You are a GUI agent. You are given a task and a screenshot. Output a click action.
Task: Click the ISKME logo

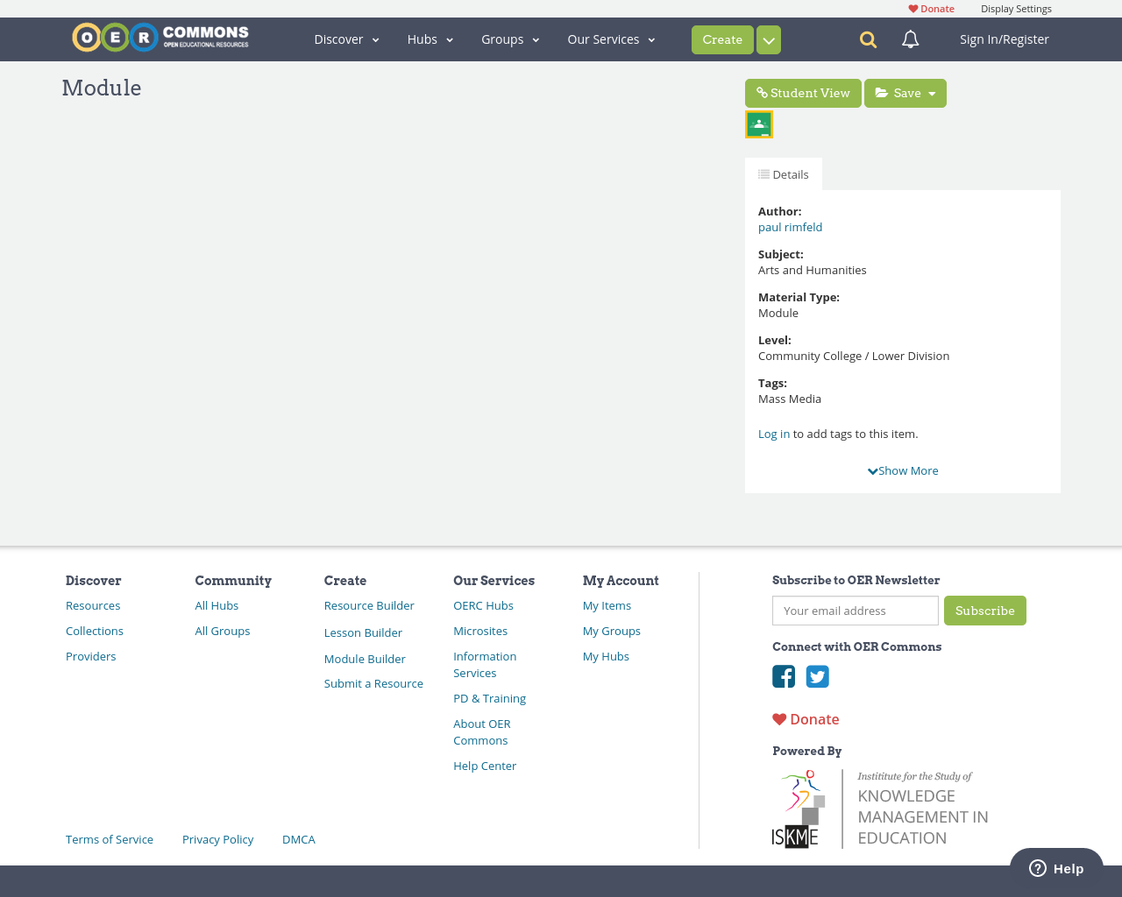click(x=880, y=809)
